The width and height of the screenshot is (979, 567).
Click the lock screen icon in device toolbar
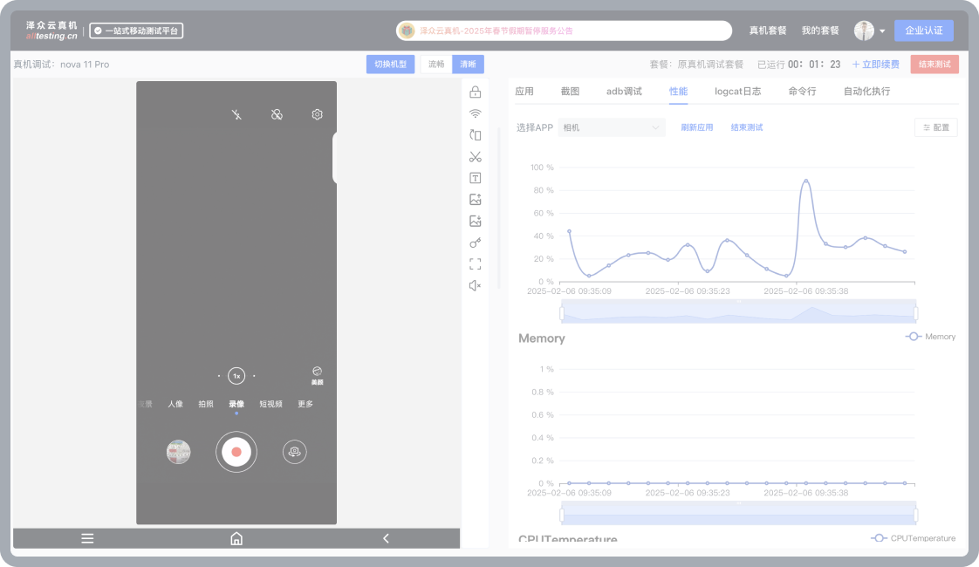coord(476,92)
